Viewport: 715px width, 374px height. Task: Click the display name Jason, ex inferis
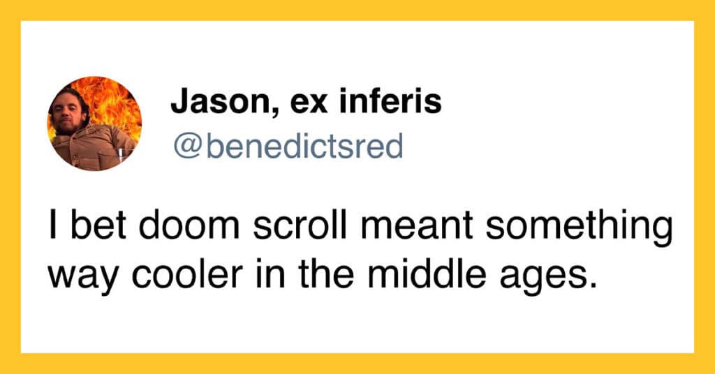coord(306,102)
